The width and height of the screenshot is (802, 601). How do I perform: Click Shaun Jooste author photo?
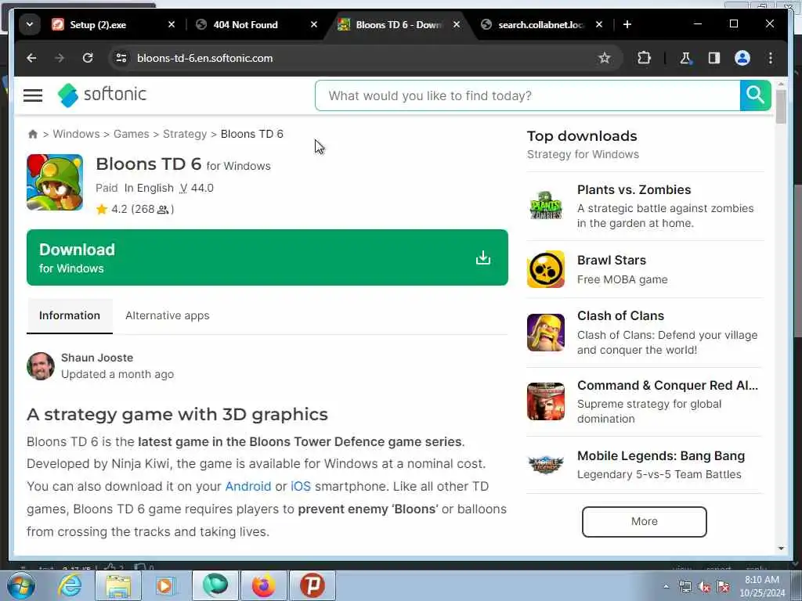click(41, 366)
